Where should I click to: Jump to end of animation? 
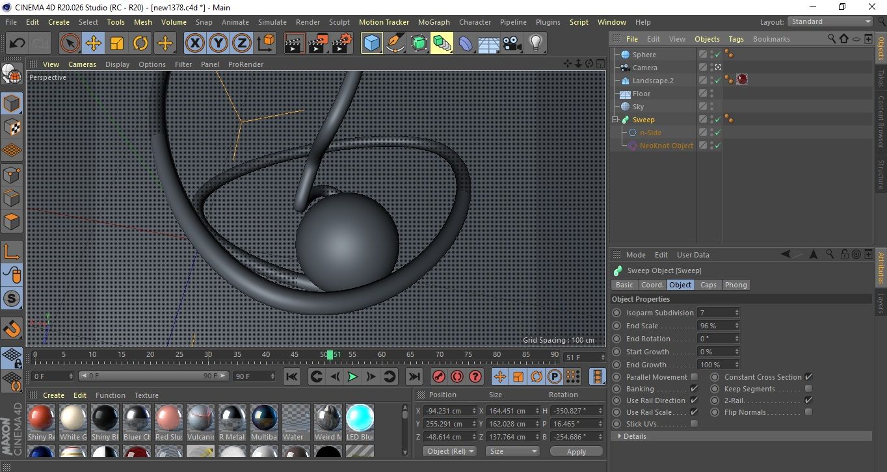(414, 376)
